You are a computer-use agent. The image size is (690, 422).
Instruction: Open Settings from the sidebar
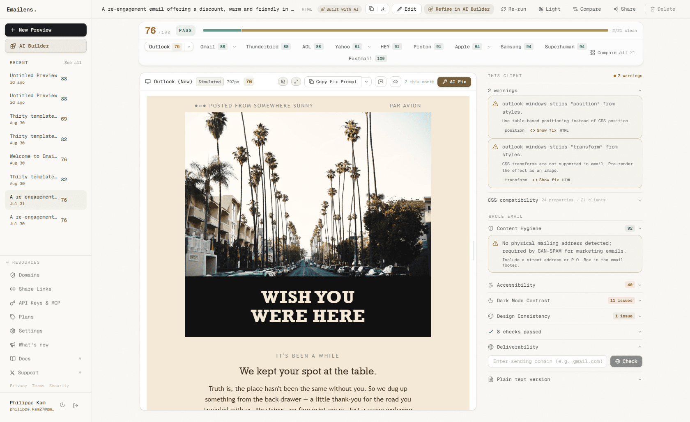tap(46, 331)
